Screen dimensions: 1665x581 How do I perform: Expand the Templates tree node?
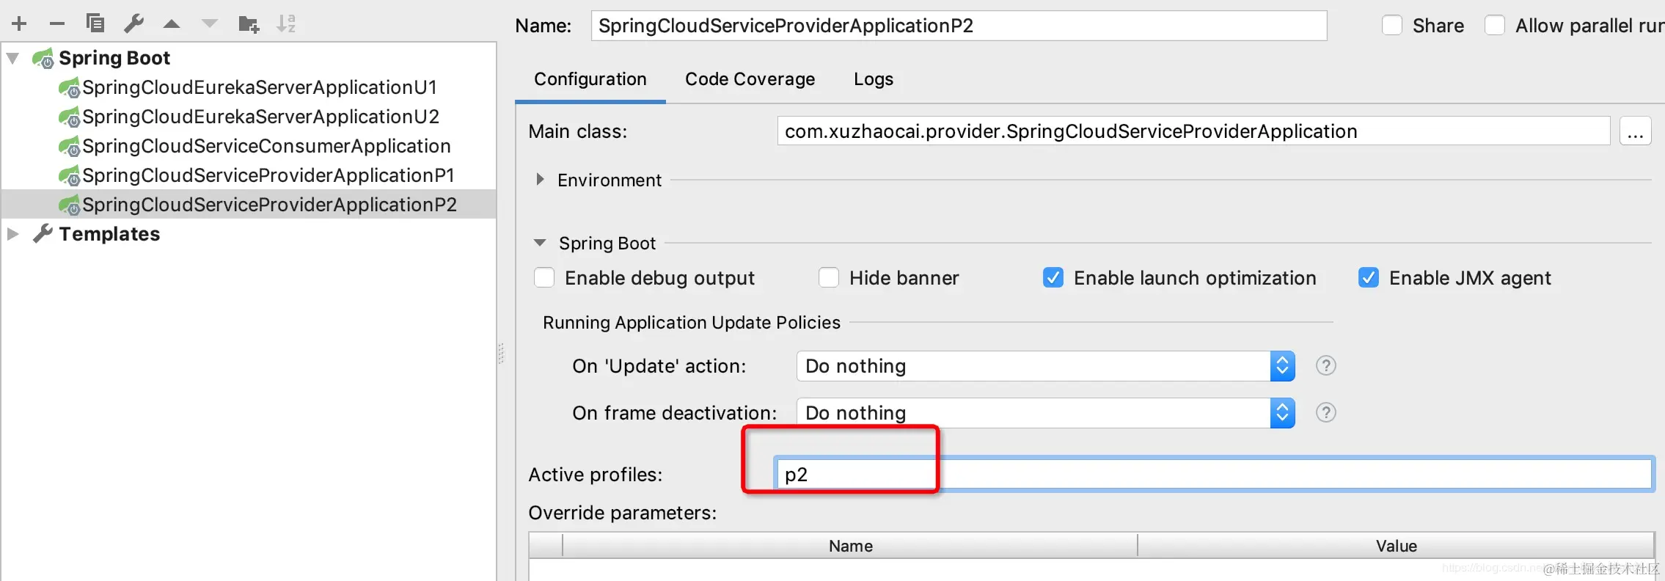(12, 234)
